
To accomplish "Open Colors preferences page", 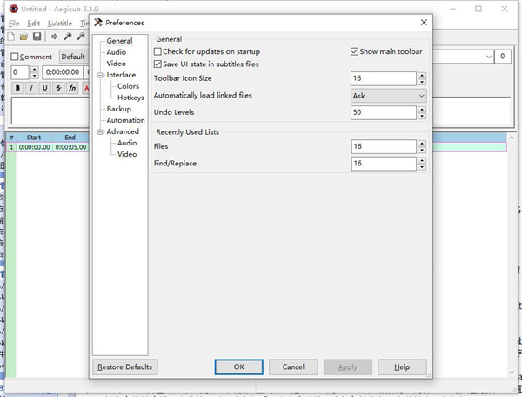I will (x=128, y=86).
